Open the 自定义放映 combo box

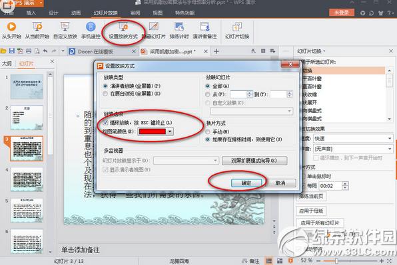(x=252, y=111)
